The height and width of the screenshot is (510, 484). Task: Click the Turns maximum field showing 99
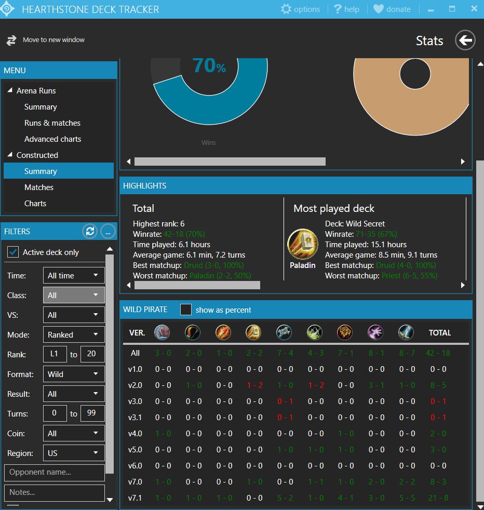[x=92, y=413]
